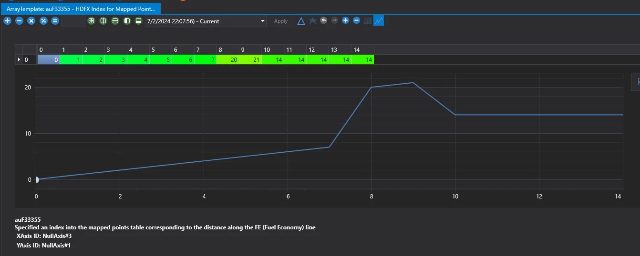
Task: Click the blue percent toolbar icon
Action: point(43,21)
